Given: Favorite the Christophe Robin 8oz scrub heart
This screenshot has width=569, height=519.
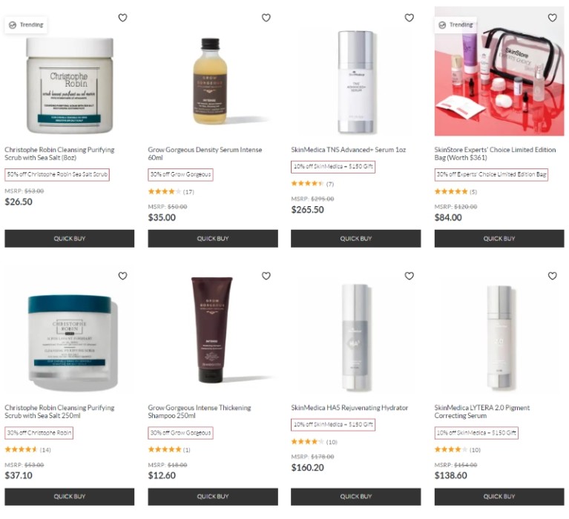Looking at the screenshot, I should pyautogui.click(x=122, y=17).
